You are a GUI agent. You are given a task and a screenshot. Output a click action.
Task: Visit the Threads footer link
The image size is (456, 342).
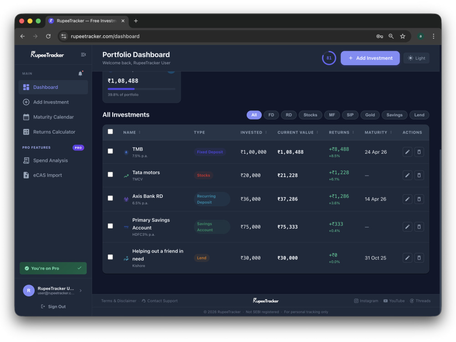420,301
